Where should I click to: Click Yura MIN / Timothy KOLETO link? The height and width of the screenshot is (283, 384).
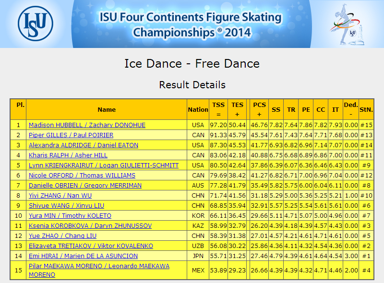click(x=70, y=215)
